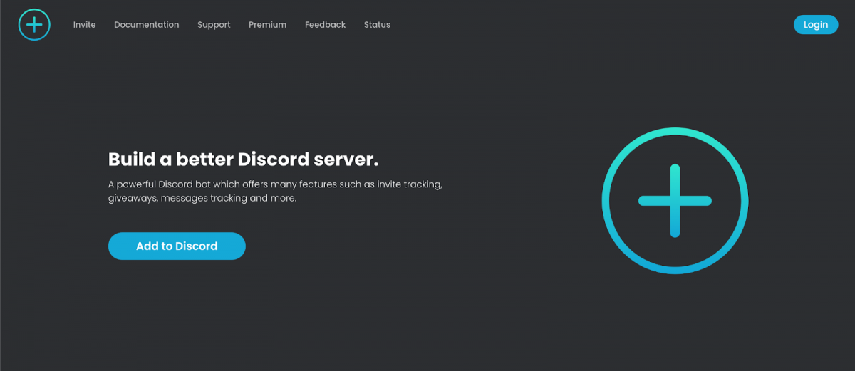Check the Status page link
Viewport: 855px width, 371px height.
coord(377,24)
